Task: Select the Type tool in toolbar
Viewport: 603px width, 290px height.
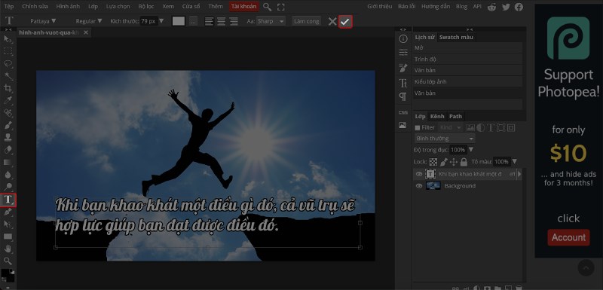Action: [8, 200]
